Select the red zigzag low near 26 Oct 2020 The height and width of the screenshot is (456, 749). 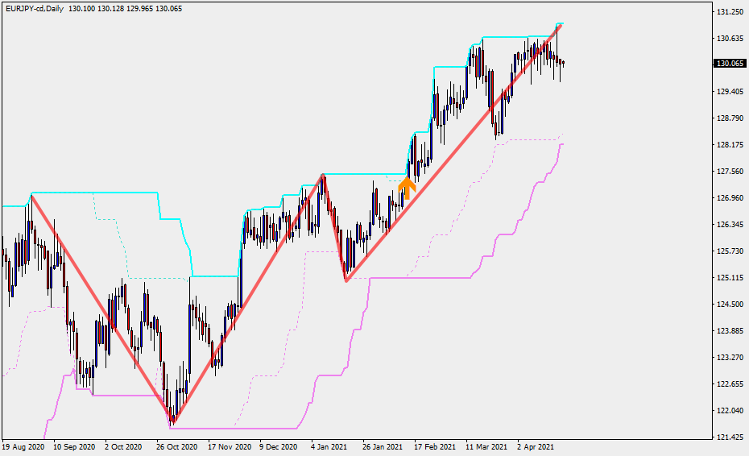[x=173, y=422]
